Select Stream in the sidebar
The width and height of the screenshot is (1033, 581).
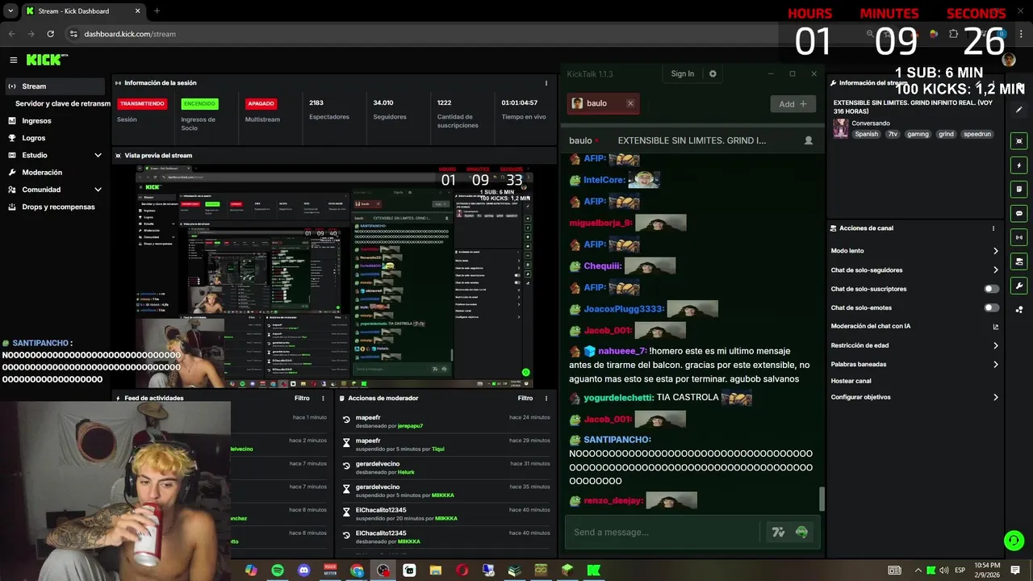pos(55,86)
